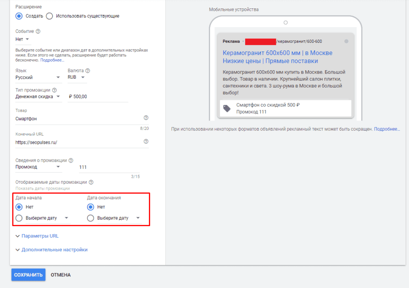Image resolution: width=409 pixels, height=288 pixels.
Task: Select 'Выберите дату' radio under 'Дата окончания'
Action: (x=91, y=218)
